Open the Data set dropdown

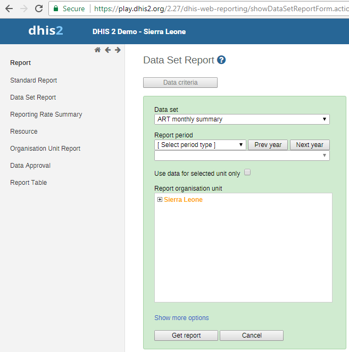[x=242, y=119]
